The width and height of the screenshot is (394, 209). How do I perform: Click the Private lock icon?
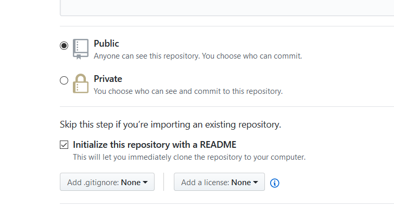81,83
